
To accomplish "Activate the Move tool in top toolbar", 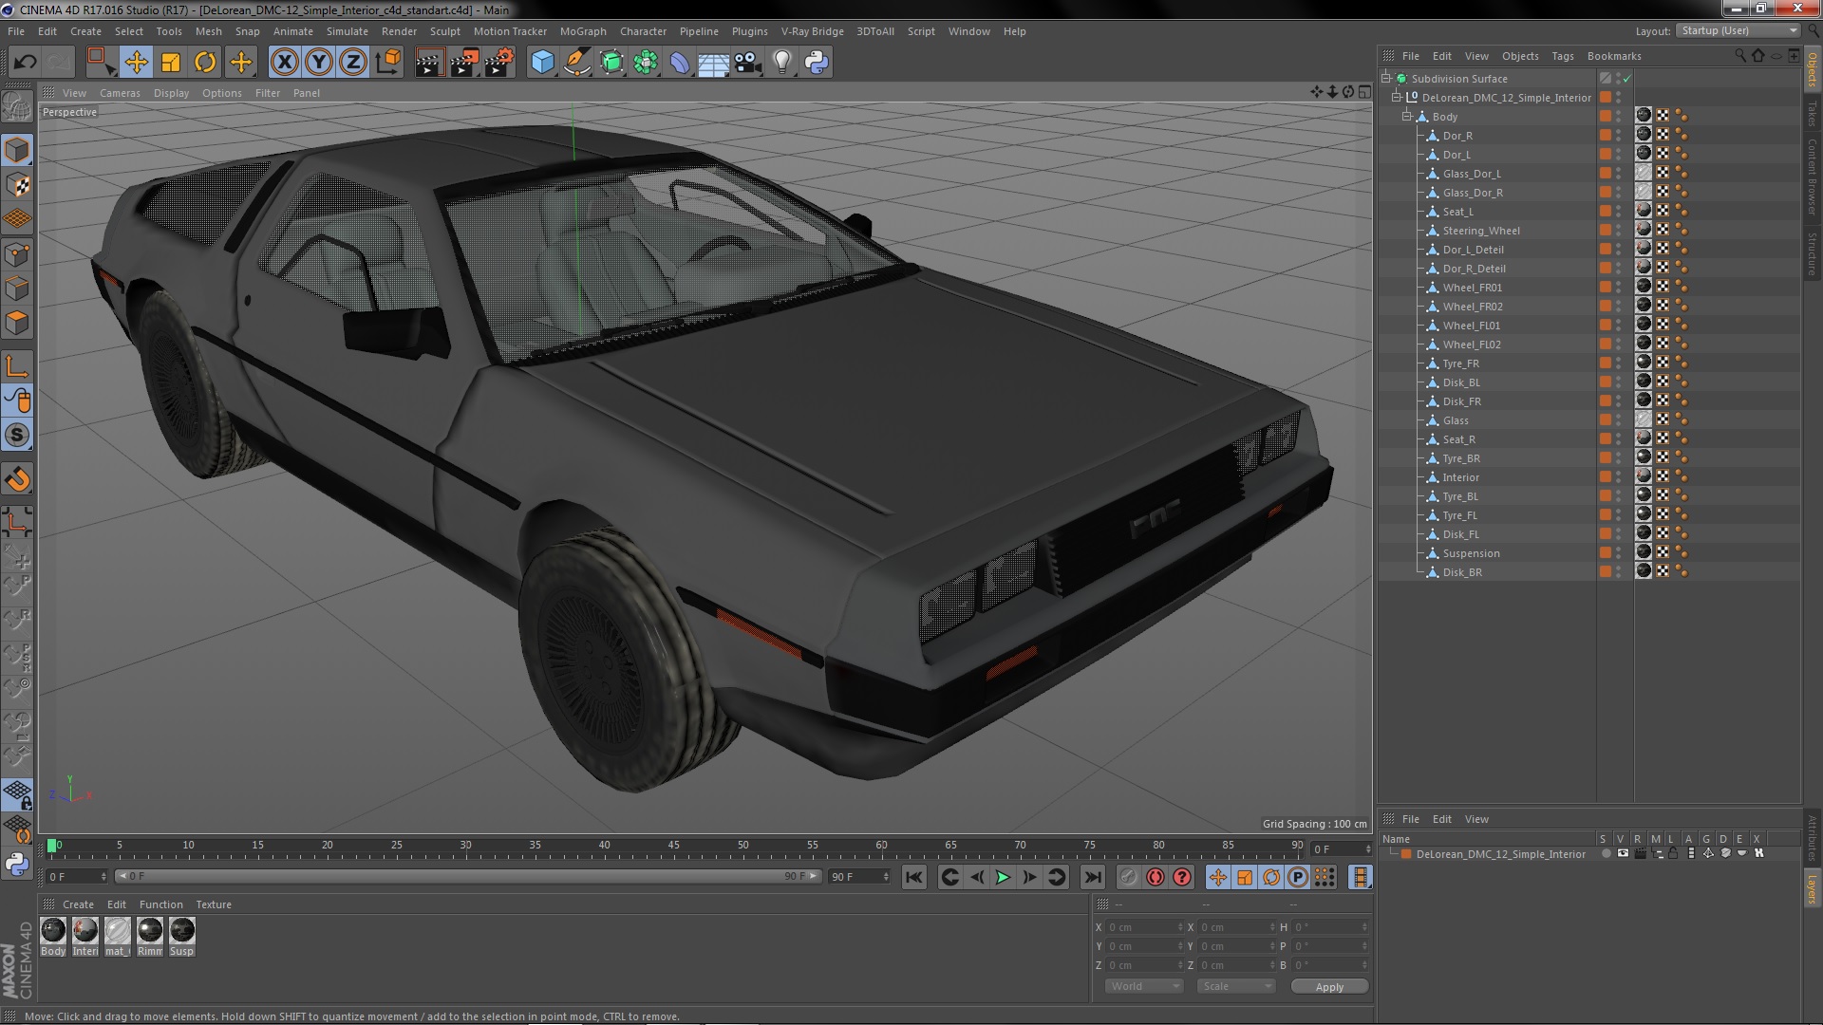I will tap(136, 63).
